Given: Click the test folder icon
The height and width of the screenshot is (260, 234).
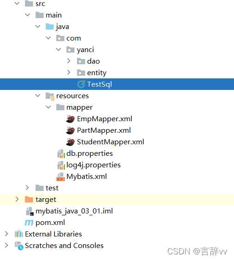Looking at the screenshot, I should [40, 188].
